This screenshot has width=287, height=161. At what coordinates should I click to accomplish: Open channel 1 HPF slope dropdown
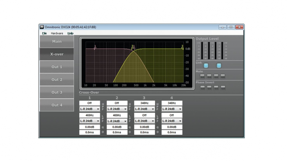point(90,109)
